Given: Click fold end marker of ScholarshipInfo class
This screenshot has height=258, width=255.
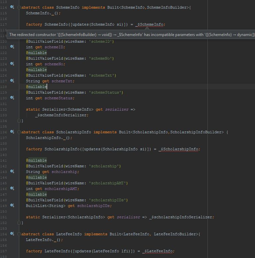Looking at the screenshot, I should coord(19,223).
